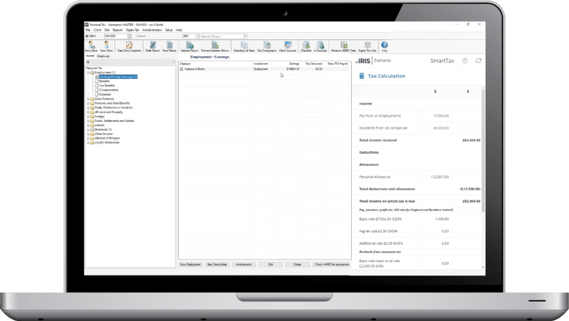Open the Client Account toolbar icon
Viewport: 569px width, 321px height.
(288, 46)
